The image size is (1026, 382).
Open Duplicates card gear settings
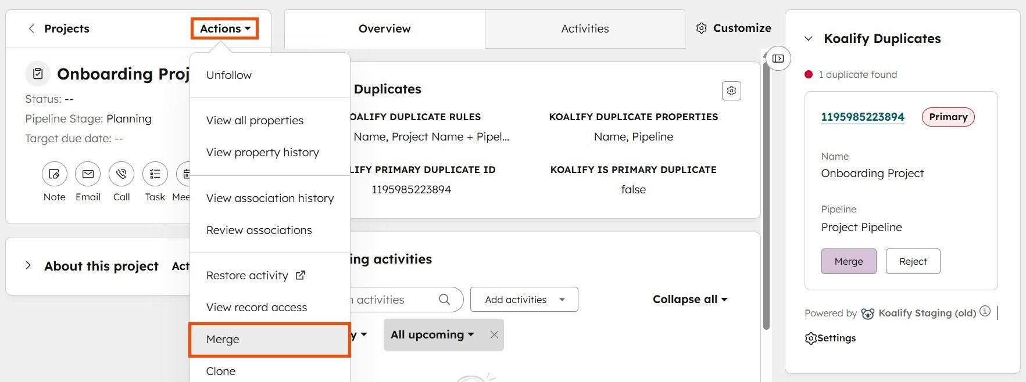[x=731, y=91]
